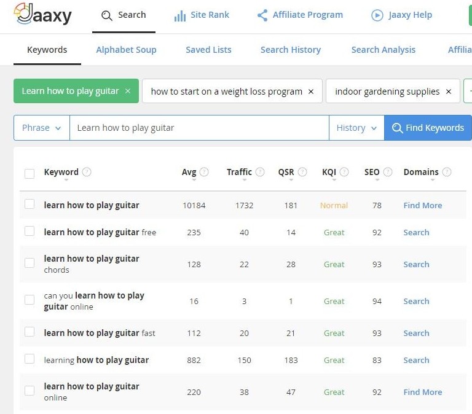Click the Site Rank bar chart icon

tap(180, 16)
